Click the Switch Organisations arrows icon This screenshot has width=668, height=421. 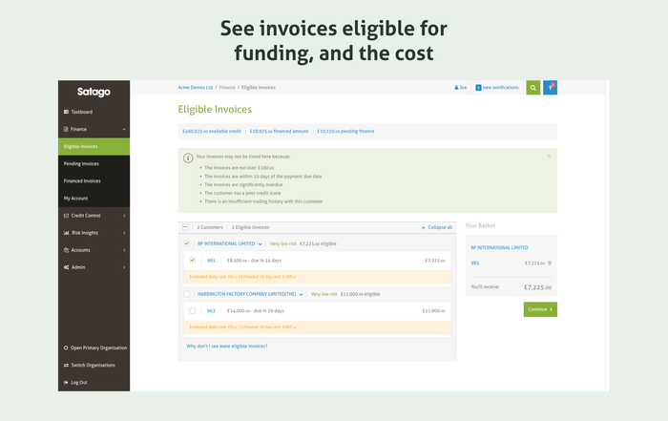tap(66, 366)
